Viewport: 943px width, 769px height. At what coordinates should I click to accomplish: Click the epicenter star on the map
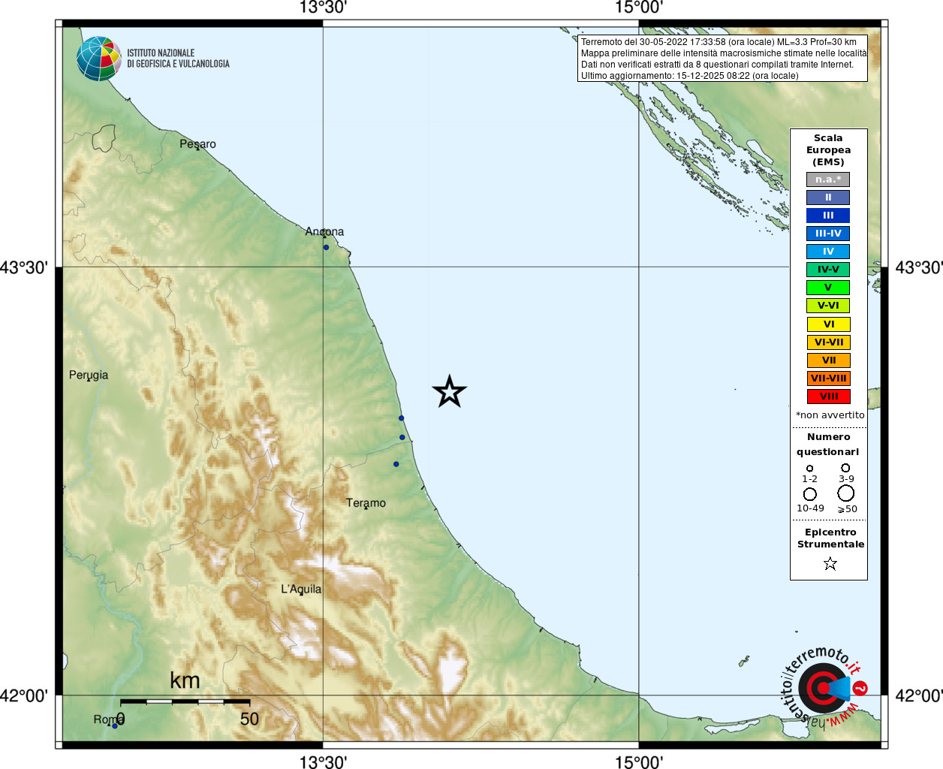pos(450,392)
